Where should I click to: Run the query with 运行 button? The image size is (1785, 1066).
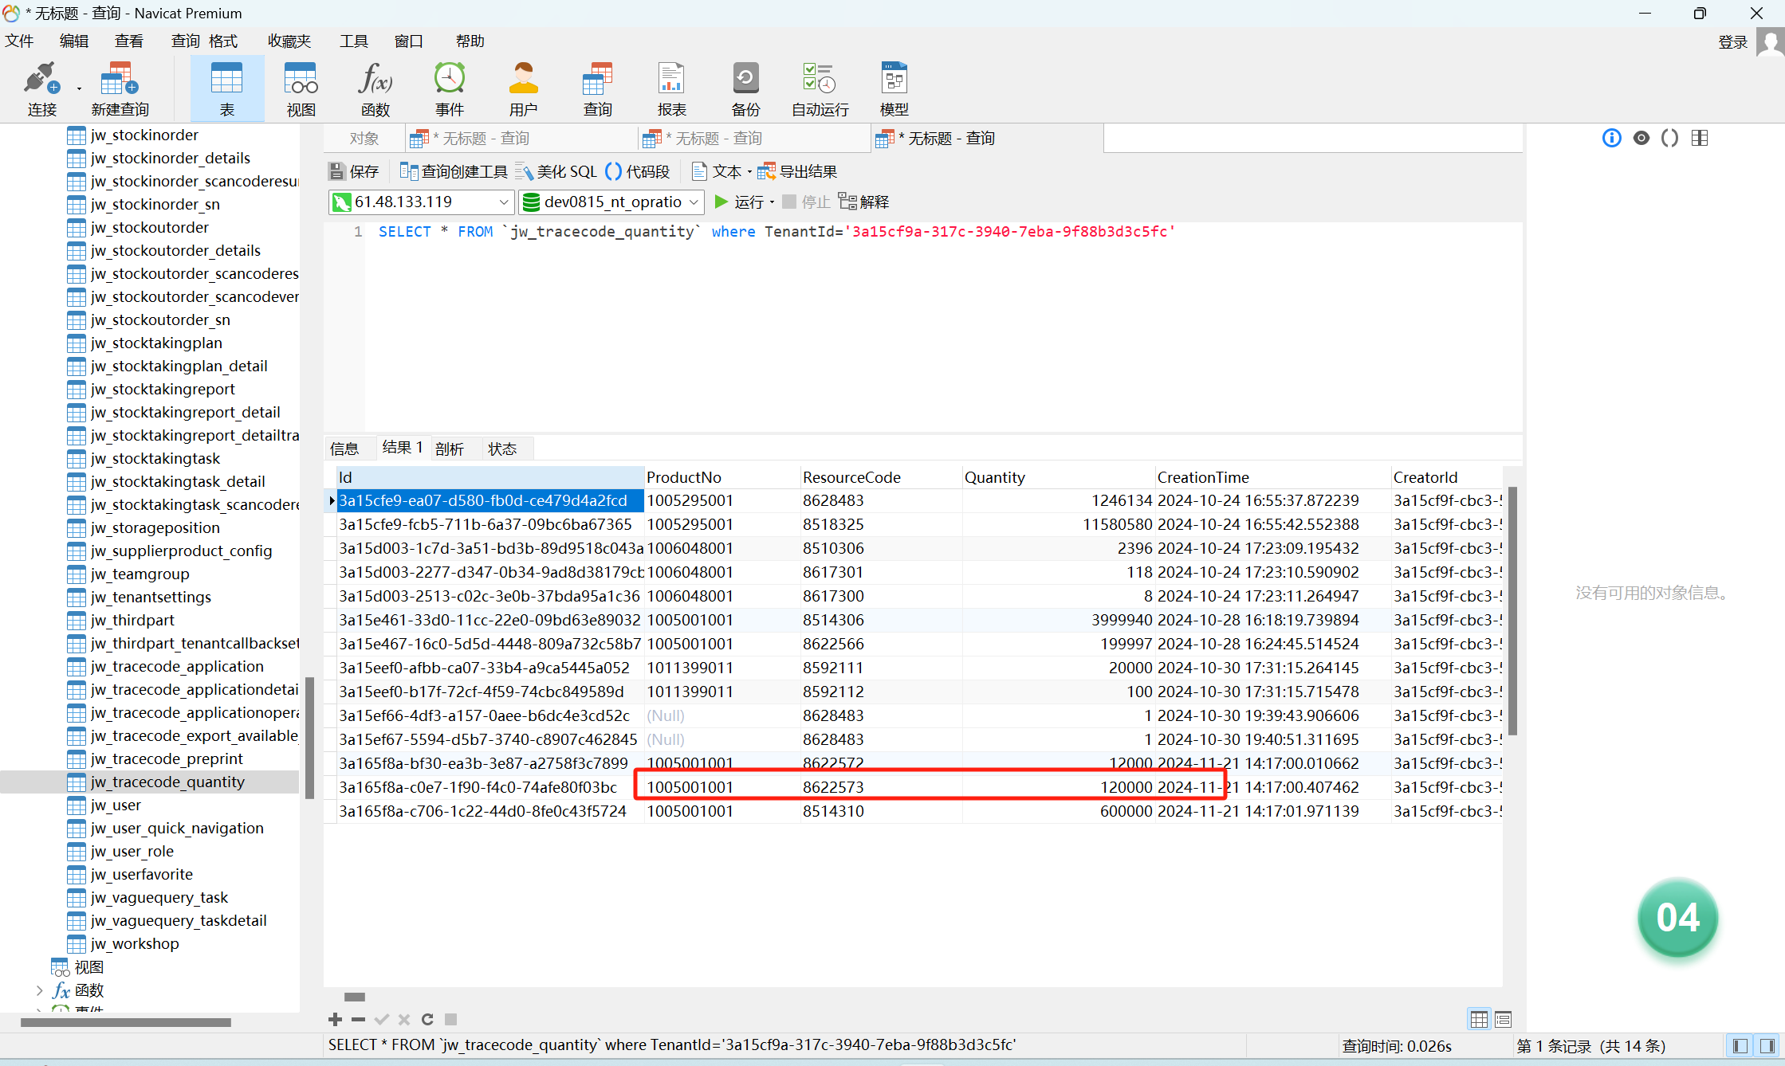[739, 202]
